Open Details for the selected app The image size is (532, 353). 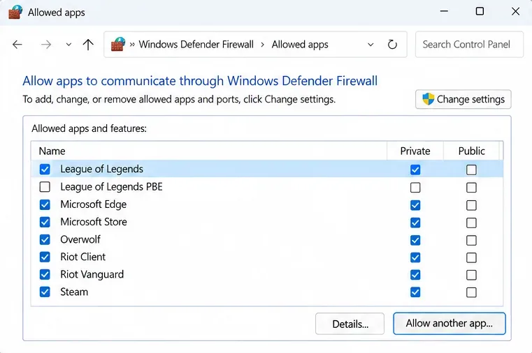[350, 324]
